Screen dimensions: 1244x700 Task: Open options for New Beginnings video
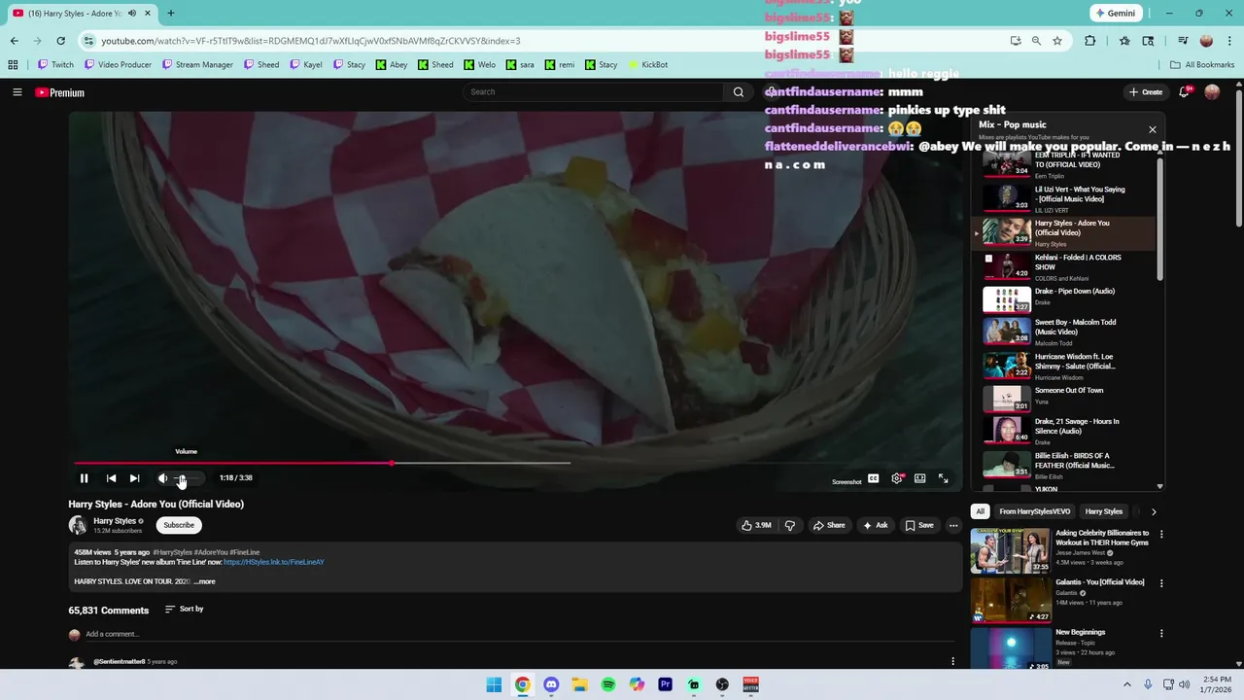pyautogui.click(x=1160, y=633)
